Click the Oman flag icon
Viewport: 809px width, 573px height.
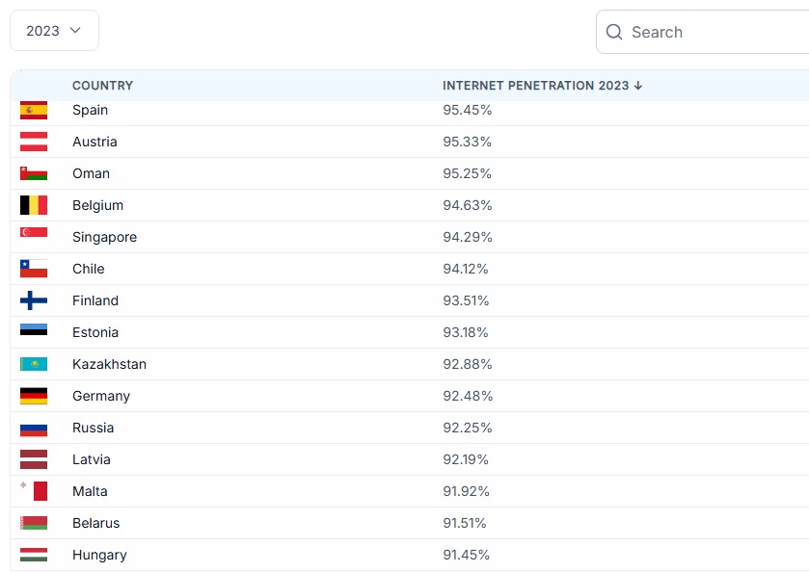pyautogui.click(x=34, y=173)
